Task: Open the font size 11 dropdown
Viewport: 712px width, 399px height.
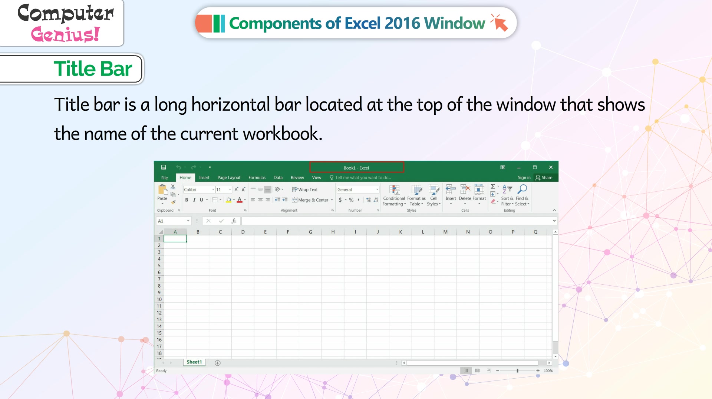Action: pyautogui.click(x=230, y=190)
